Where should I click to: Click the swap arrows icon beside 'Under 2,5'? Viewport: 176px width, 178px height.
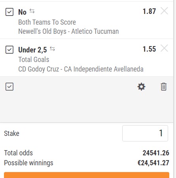point(52,49)
